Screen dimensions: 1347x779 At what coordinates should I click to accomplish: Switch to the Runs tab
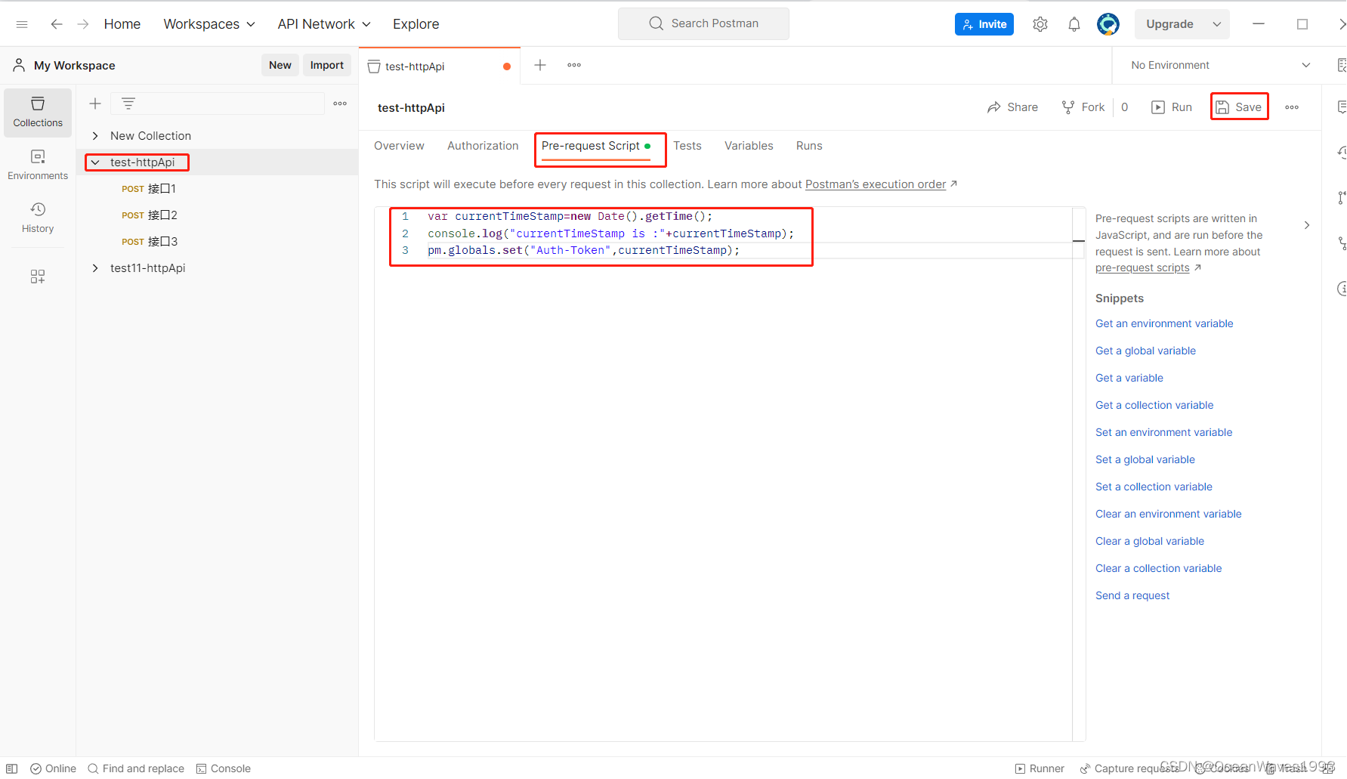coord(809,146)
